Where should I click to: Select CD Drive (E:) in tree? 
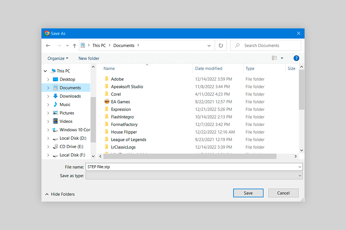[x=71, y=147]
